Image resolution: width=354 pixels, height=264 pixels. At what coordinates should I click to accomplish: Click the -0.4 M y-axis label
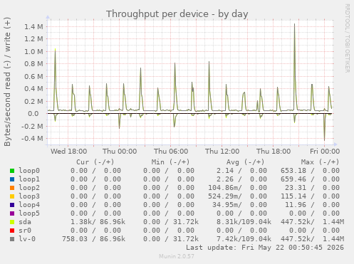pos(32,139)
